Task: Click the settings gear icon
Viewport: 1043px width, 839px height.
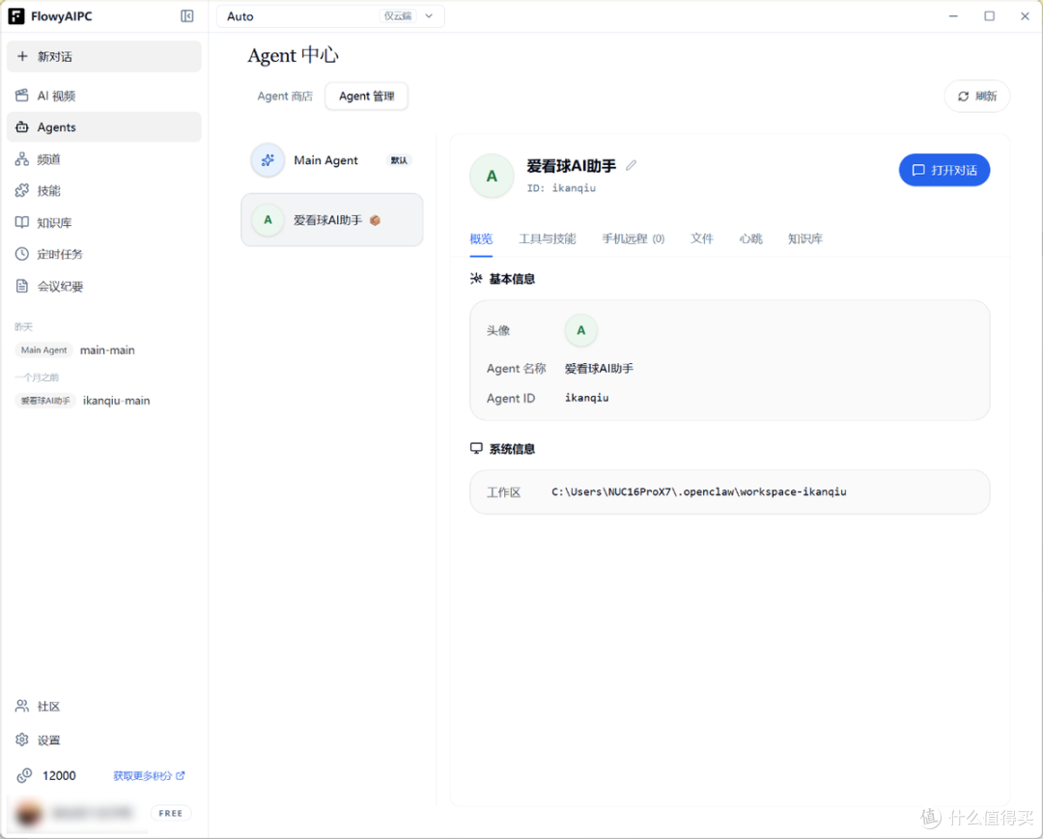Action: [x=22, y=740]
